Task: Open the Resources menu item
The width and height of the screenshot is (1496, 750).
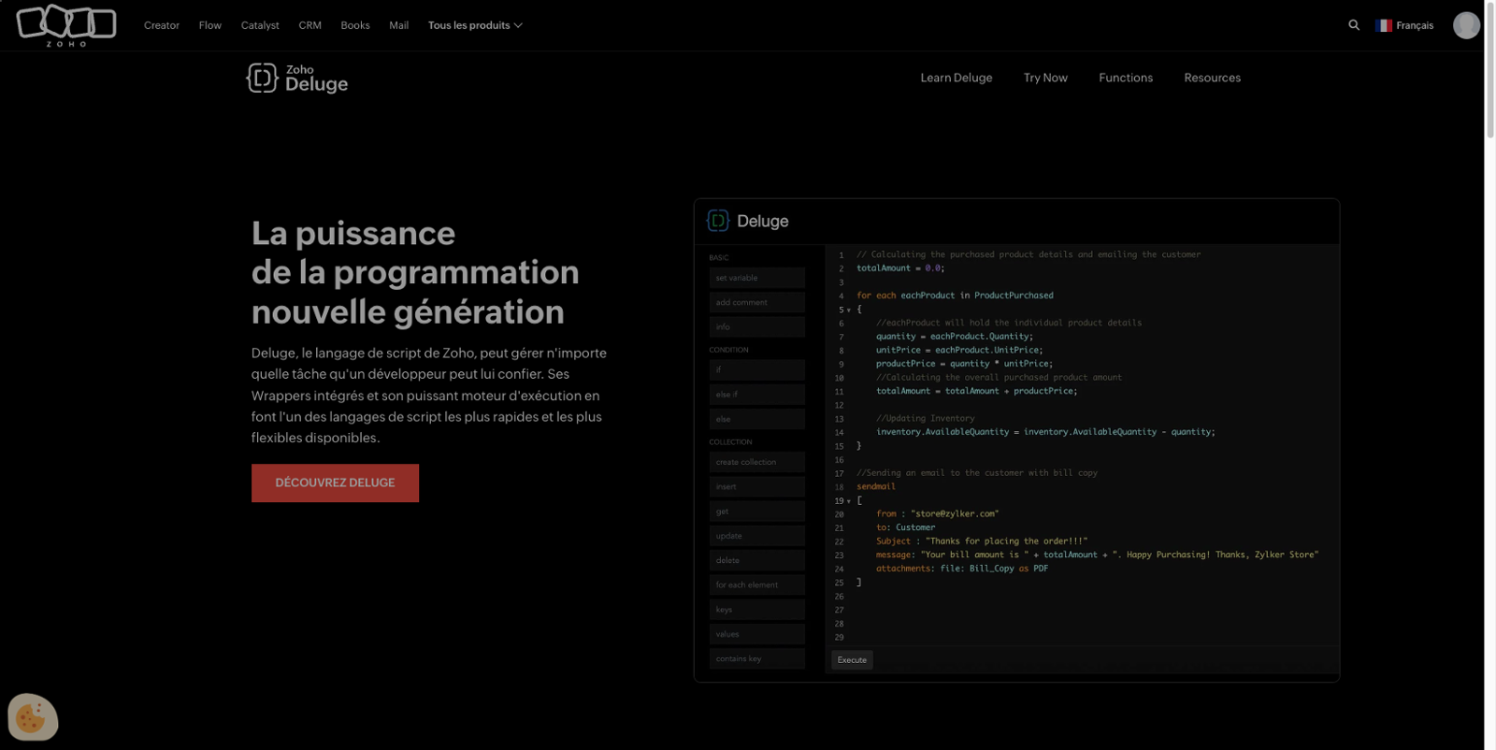Action: 1213,78
